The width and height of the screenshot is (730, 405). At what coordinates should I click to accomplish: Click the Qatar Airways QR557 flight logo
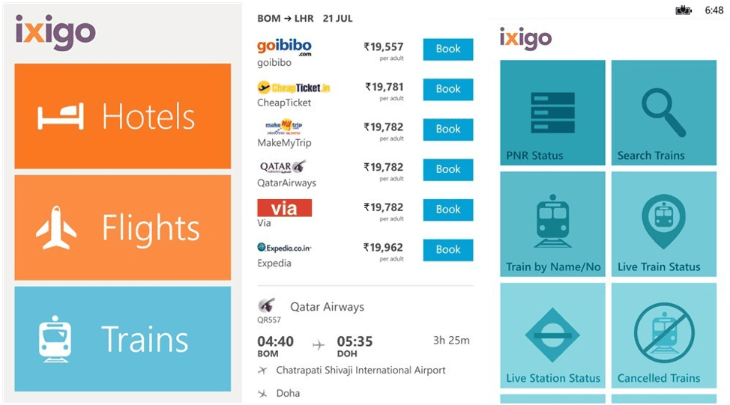(x=266, y=305)
